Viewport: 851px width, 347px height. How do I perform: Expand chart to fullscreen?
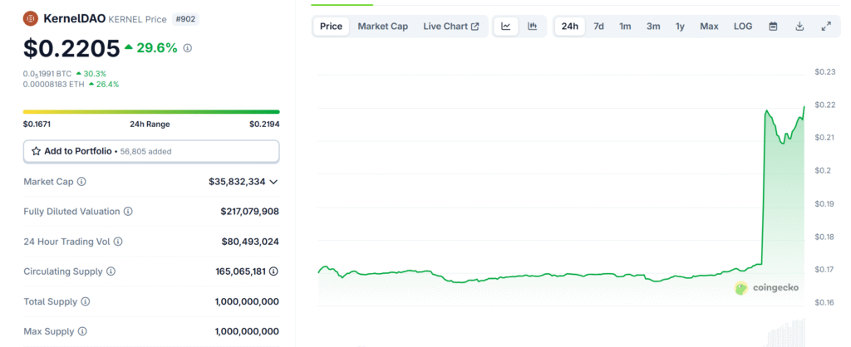(x=826, y=27)
